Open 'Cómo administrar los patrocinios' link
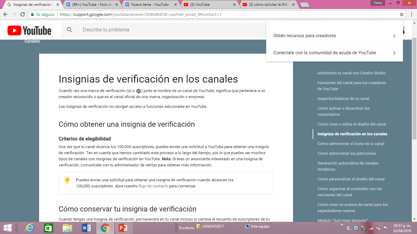Image resolution: width=417 pixels, height=234 pixels. [x=347, y=154]
